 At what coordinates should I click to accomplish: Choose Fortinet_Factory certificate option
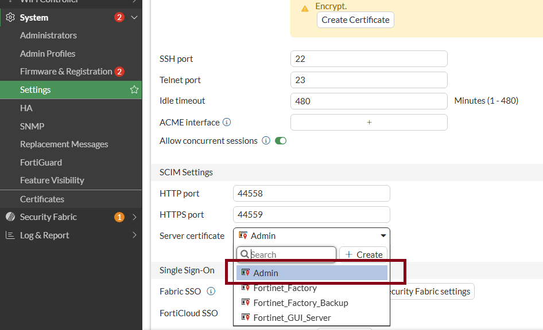(x=312, y=288)
